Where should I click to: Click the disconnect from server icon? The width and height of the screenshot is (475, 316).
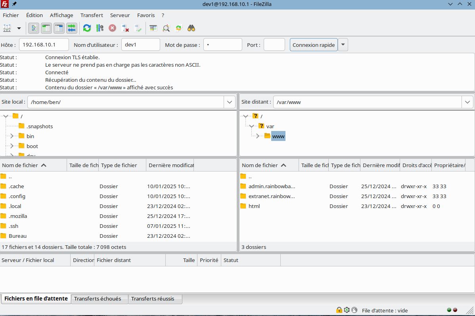pyautogui.click(x=125, y=28)
